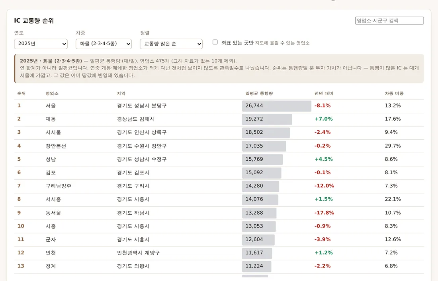This screenshot has width=438, height=281.
Task: Select the 김포 영업소 name
Action: [51, 173]
